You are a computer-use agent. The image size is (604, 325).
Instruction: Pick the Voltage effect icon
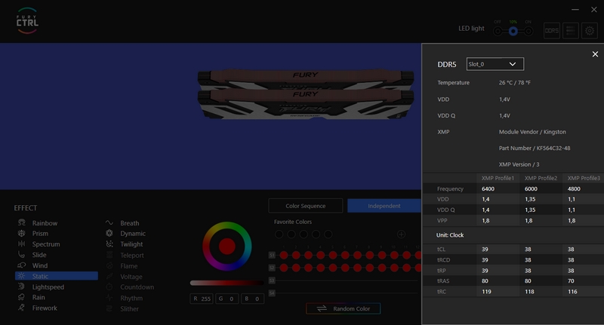(x=109, y=277)
